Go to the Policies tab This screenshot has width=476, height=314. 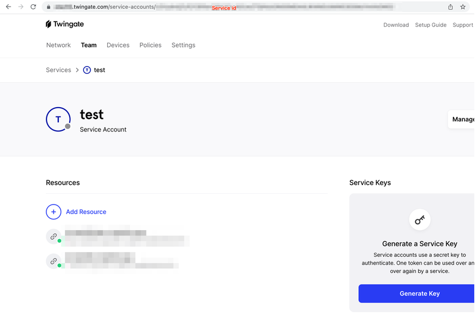click(151, 45)
